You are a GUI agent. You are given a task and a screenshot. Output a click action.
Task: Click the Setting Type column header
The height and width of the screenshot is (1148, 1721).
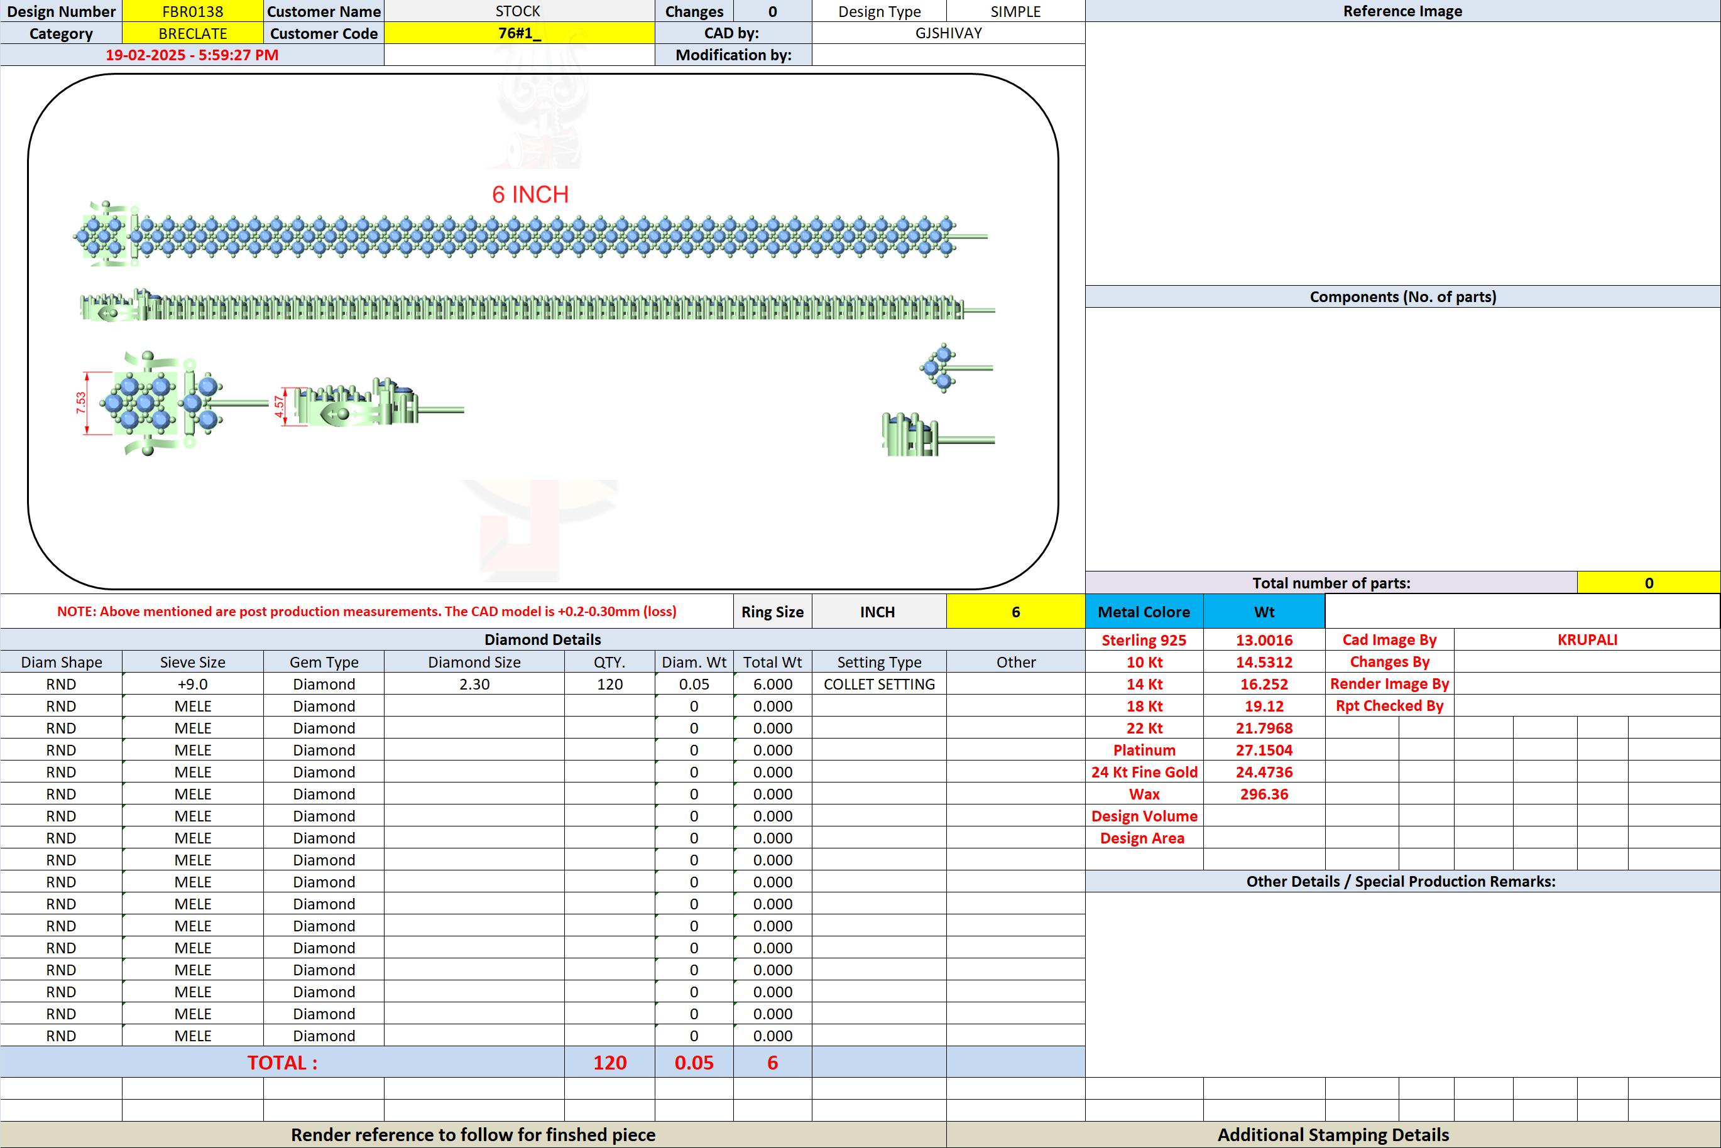(879, 662)
